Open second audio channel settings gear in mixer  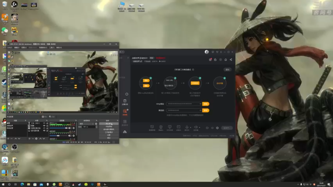(x=74, y=136)
